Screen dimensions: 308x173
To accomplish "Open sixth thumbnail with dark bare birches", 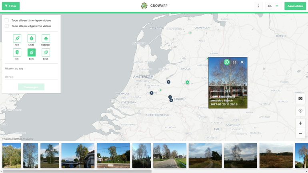I will point(142,155).
